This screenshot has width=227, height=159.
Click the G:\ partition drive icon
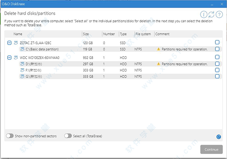pos(22,76)
